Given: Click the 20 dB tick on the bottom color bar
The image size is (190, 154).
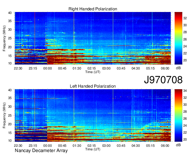Looking at the screenshot, I should (x=185, y=139).
